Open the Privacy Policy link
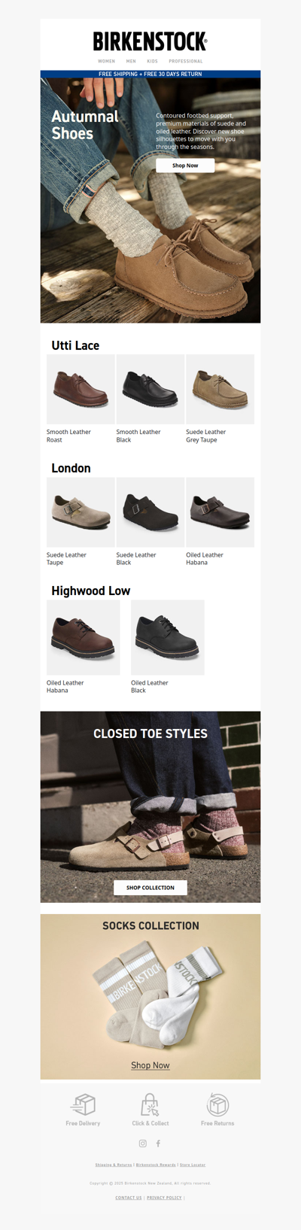Viewport: 301px width, 1230px height. click(x=164, y=1198)
